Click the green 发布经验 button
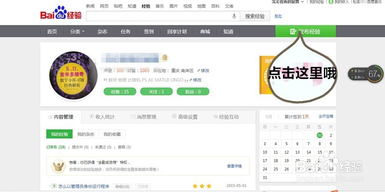The height and width of the screenshot is (192, 385). point(306,31)
